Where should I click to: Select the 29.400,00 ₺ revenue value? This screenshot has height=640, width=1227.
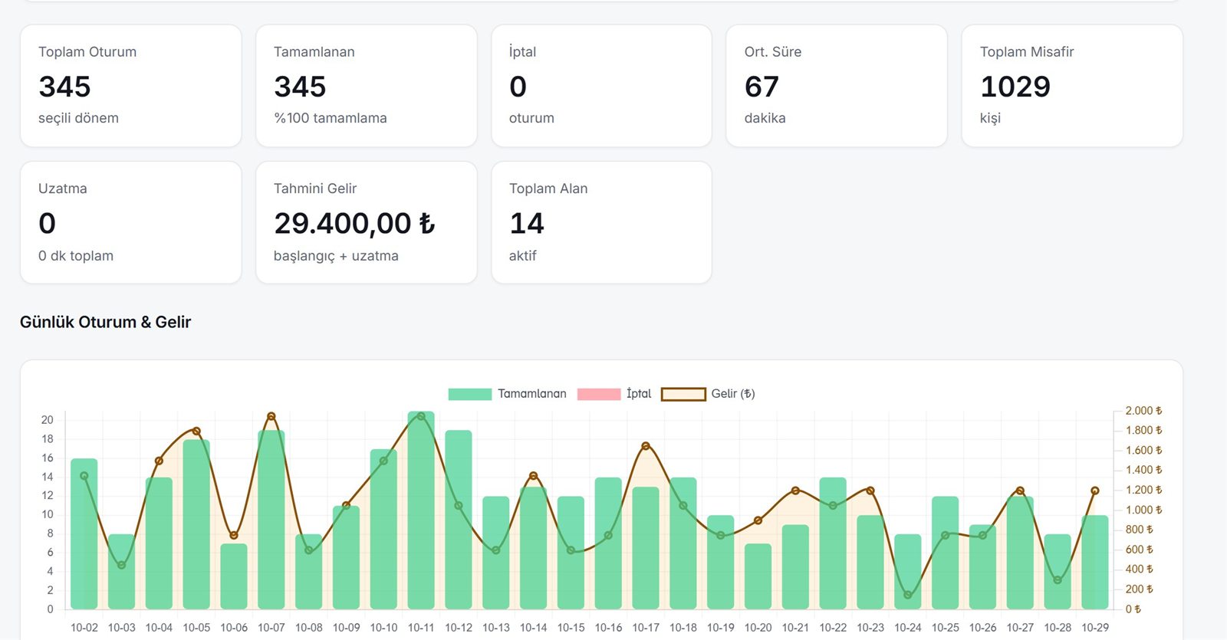coord(354,223)
